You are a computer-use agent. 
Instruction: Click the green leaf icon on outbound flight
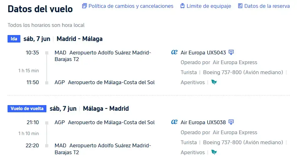point(214,82)
